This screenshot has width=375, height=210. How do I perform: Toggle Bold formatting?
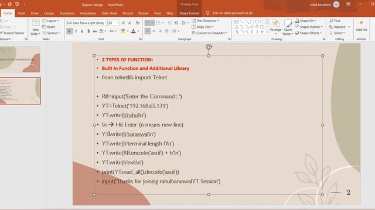(69, 31)
